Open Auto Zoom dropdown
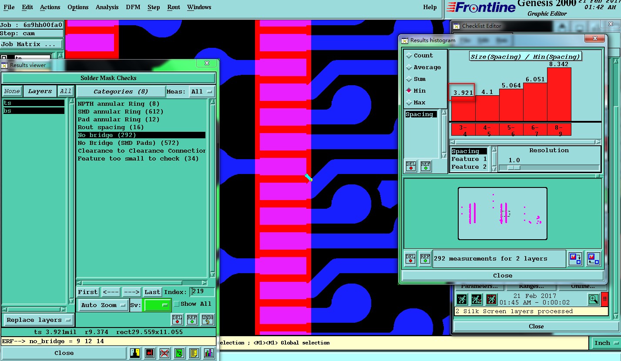The height and width of the screenshot is (361, 621). point(104,305)
